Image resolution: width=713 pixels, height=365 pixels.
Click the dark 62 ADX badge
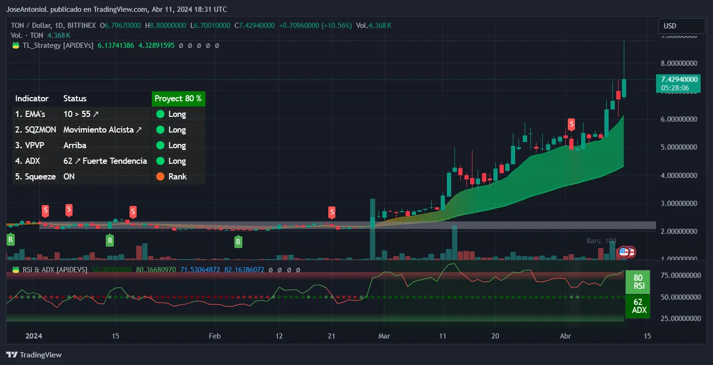coord(638,306)
